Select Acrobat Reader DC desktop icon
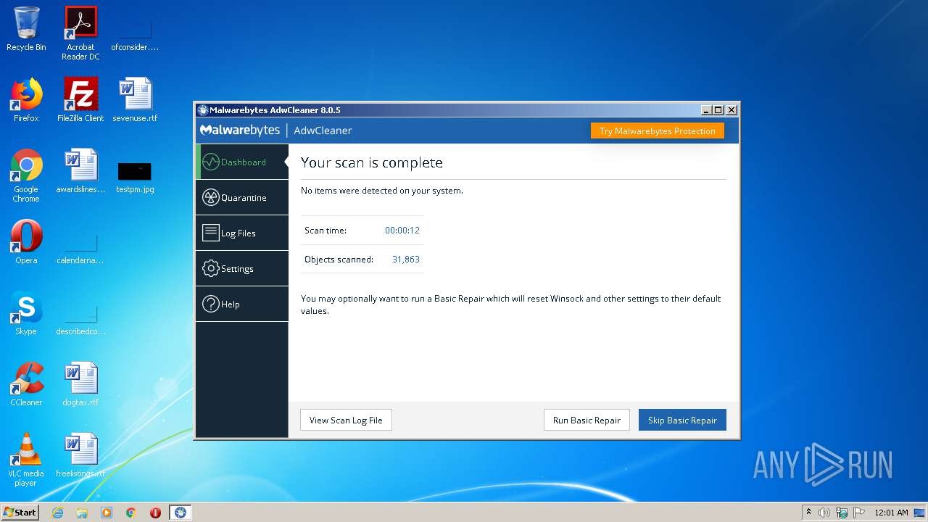Screen dimensions: 928x522 click(x=80, y=33)
